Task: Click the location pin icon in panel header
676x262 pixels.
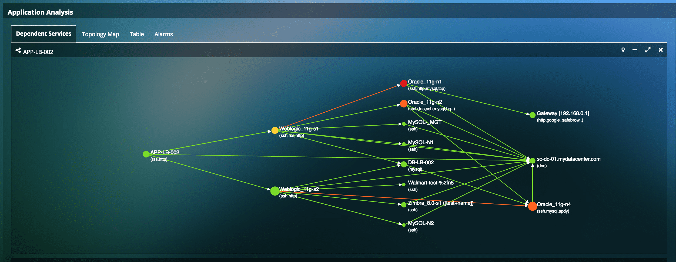Action: click(x=623, y=50)
